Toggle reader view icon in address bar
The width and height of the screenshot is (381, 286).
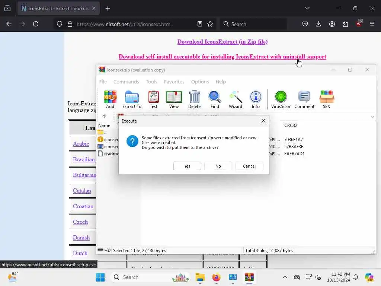199,24
